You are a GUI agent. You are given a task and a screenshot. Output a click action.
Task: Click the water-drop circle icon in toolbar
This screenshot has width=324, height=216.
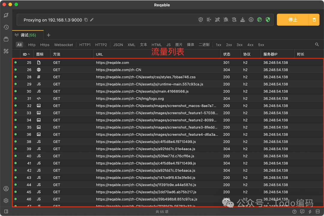(251, 19)
